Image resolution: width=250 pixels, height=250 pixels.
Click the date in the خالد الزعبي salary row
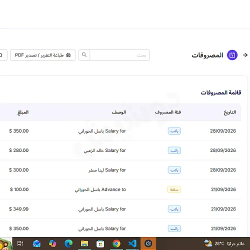point(223,150)
